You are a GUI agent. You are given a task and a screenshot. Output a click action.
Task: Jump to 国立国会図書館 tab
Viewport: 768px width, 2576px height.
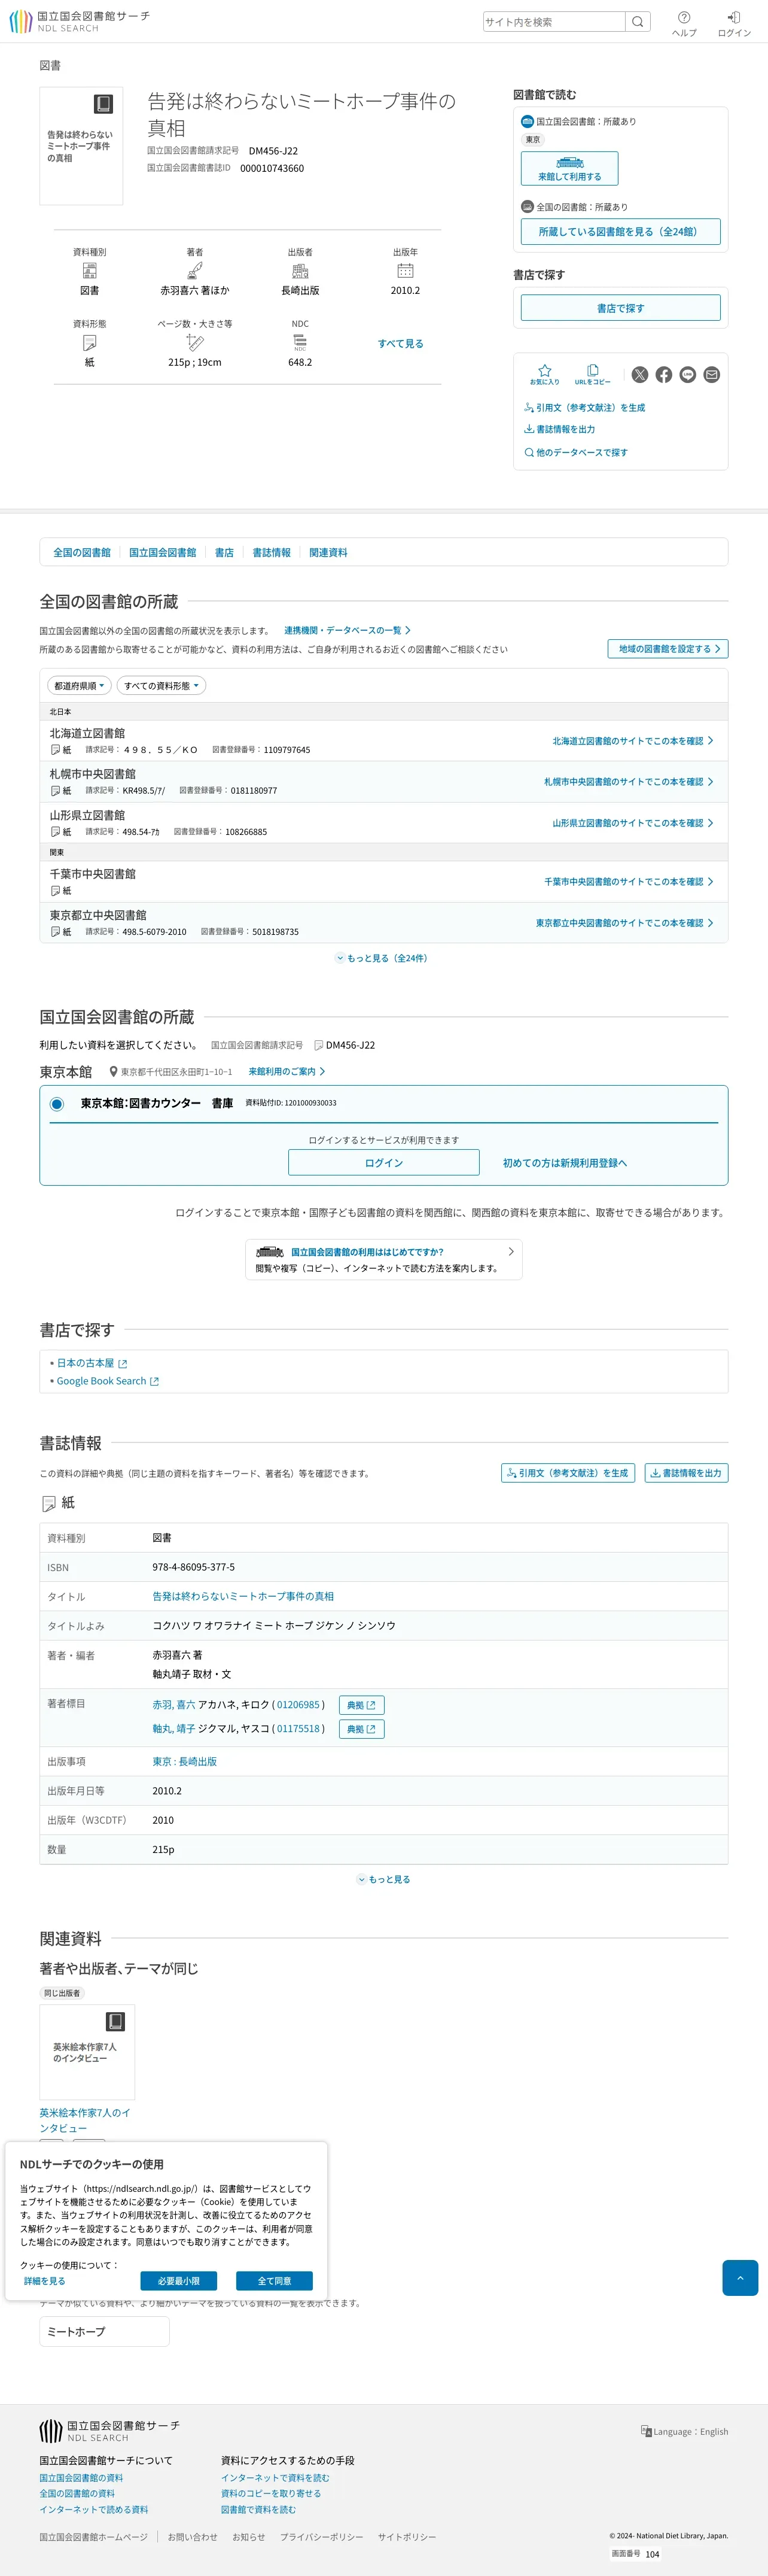(162, 552)
